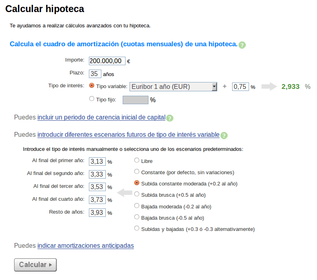Select Subida brusca (+0.5 al año)

point(137,195)
